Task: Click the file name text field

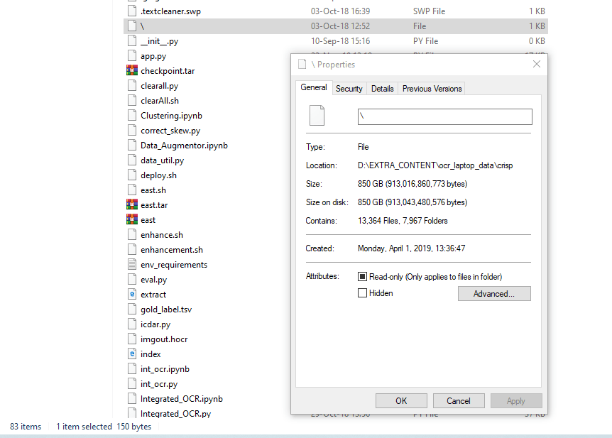Action: point(444,116)
